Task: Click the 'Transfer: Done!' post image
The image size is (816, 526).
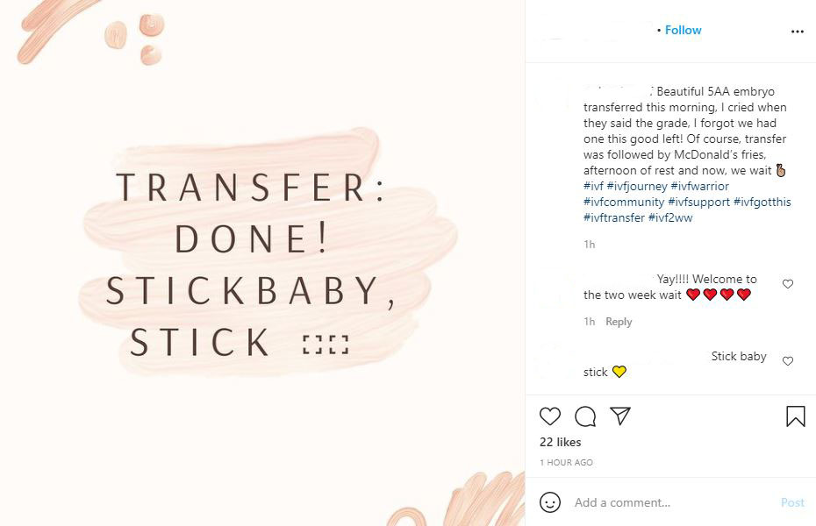Action: click(x=262, y=263)
